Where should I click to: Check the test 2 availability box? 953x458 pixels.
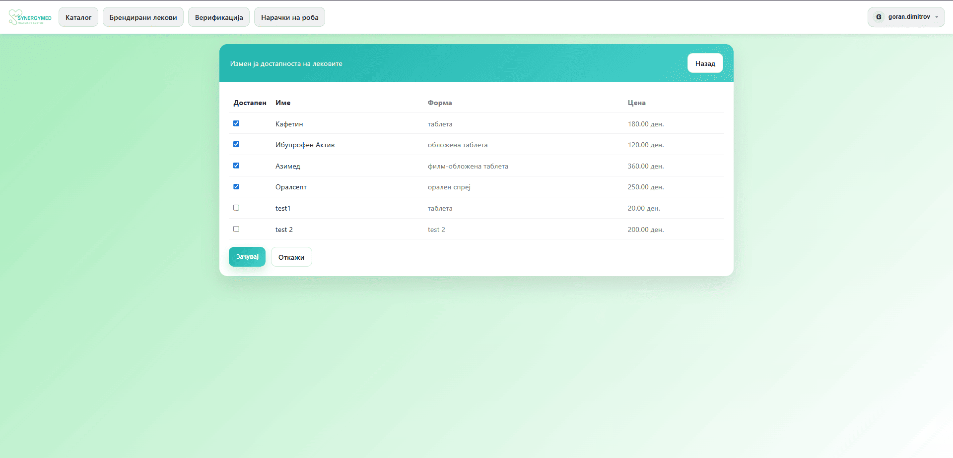[x=236, y=229]
